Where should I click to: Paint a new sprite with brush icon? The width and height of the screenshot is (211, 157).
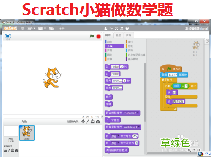point(88,122)
